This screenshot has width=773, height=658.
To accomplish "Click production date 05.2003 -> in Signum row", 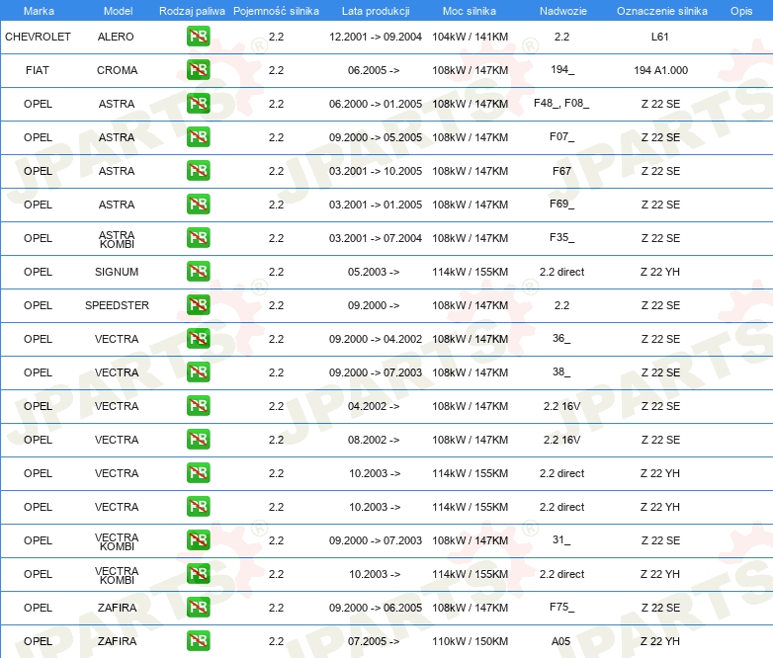I will [374, 272].
